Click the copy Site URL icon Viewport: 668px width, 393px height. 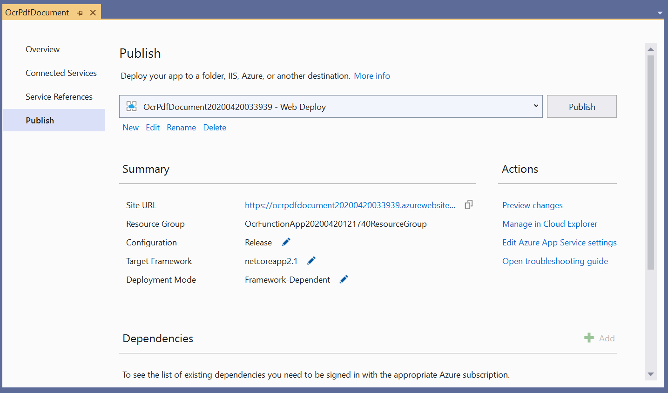(469, 205)
